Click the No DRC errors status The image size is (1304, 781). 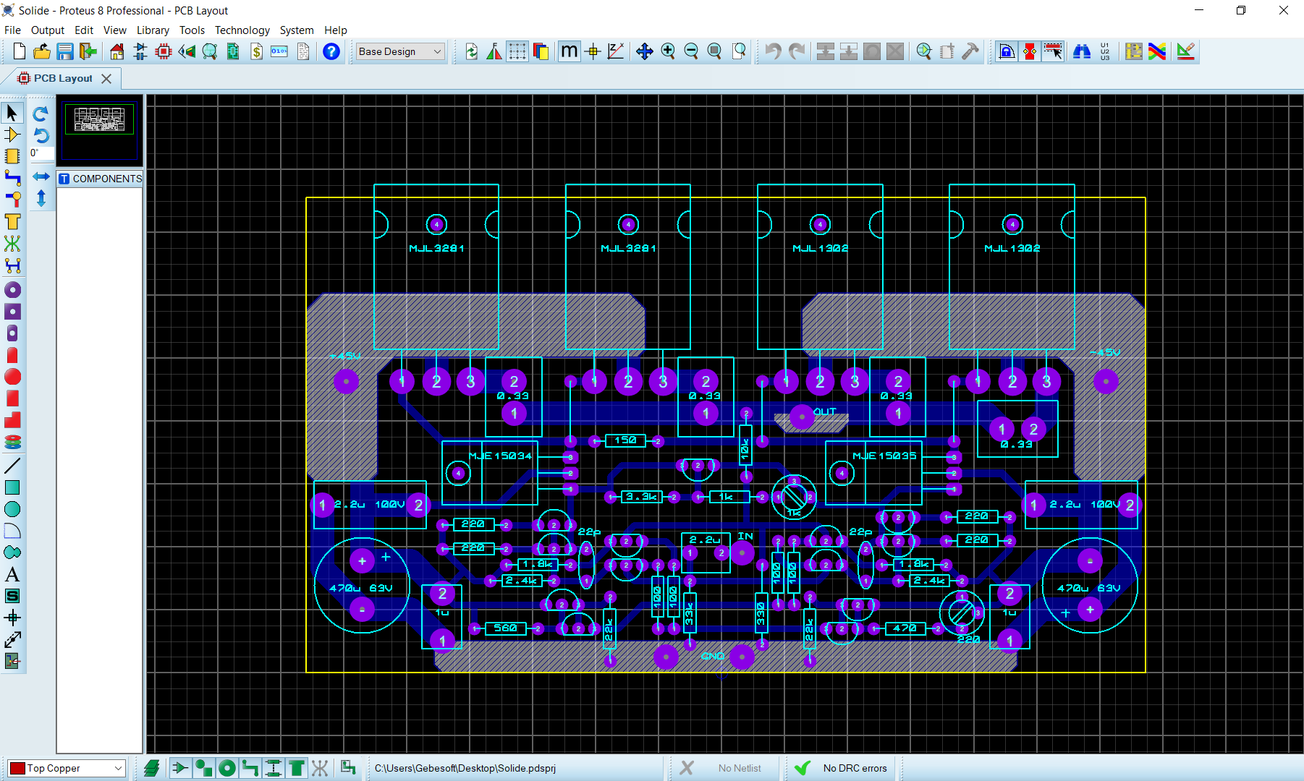tap(855, 768)
